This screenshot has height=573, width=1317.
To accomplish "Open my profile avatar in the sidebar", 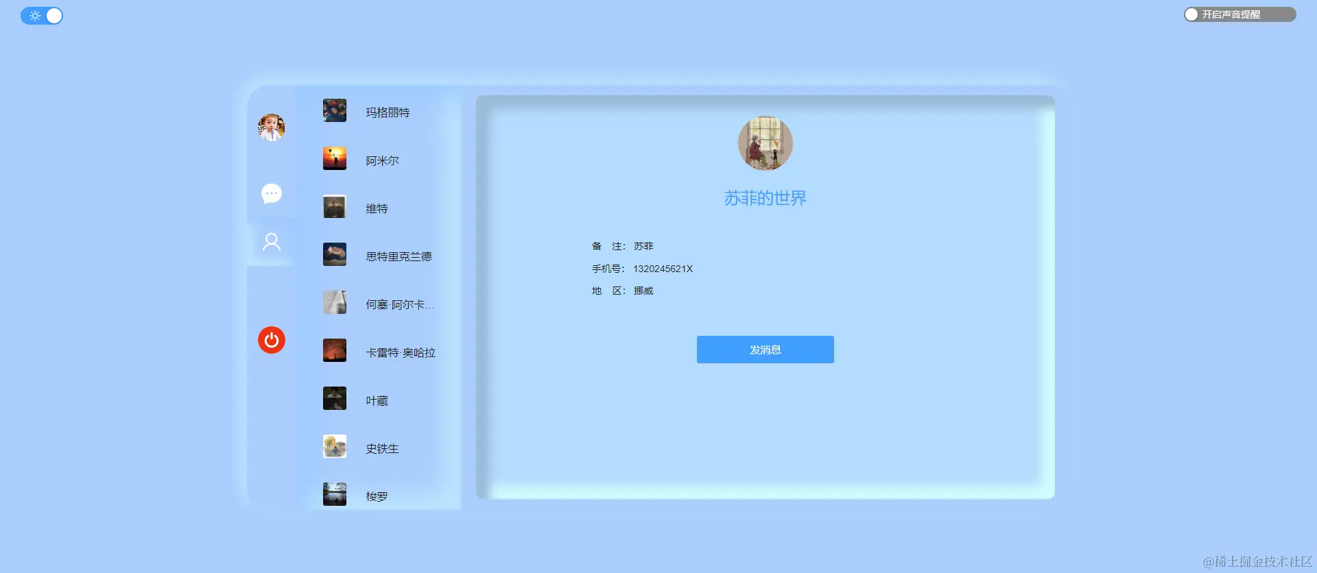I will [x=272, y=127].
